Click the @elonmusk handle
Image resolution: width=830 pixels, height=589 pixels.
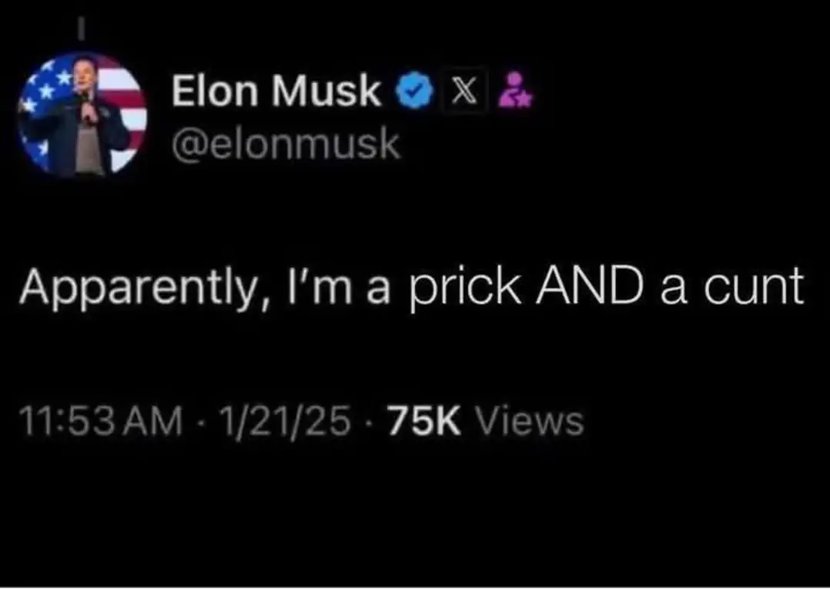(286, 143)
